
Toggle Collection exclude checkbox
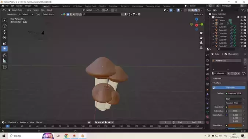click(x=238, y=17)
